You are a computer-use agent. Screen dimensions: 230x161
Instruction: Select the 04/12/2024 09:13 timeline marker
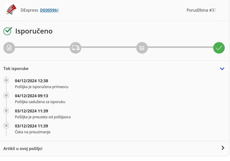[6, 96]
